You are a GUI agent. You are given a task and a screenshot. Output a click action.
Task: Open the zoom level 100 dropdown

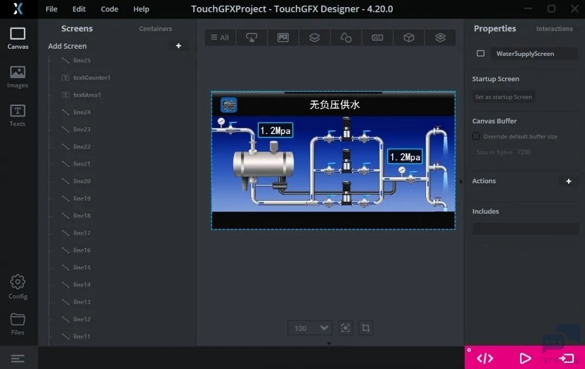pyautogui.click(x=310, y=328)
